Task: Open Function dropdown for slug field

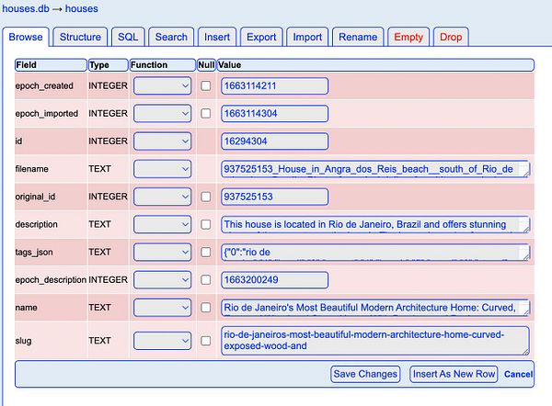Action: [x=162, y=341]
